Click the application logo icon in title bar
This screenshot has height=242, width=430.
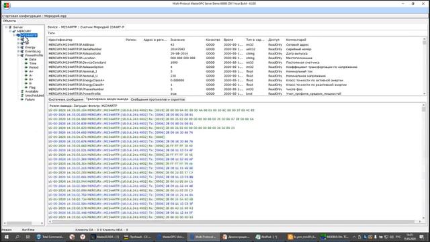tap(7, 5)
